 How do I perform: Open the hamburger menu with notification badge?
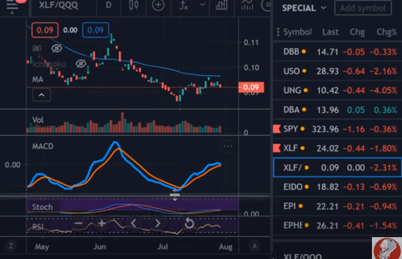(x=13, y=7)
